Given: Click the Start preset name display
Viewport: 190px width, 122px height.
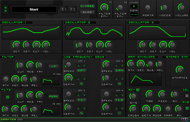Looking at the screenshot, I should click(34, 9).
